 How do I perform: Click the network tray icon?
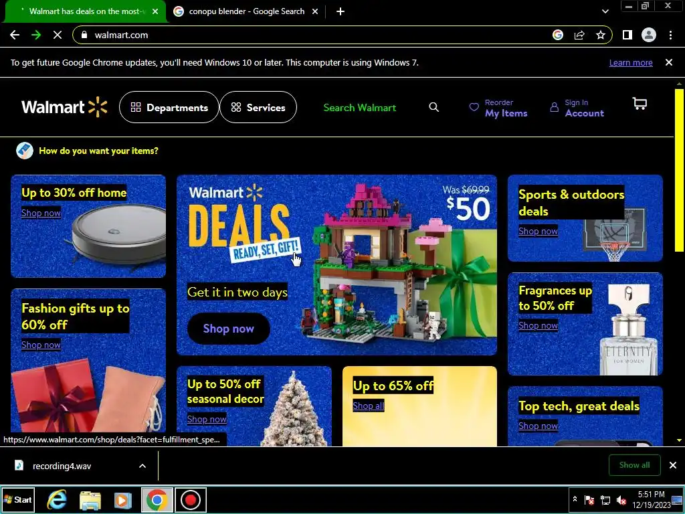pos(605,499)
